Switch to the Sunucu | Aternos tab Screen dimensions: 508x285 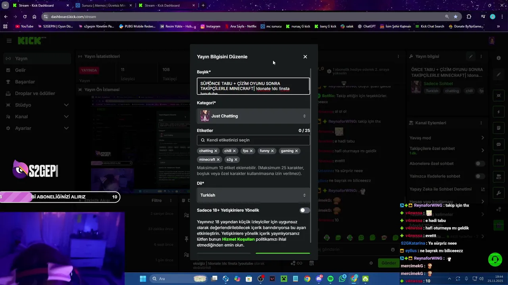pyautogui.click(x=103, y=6)
